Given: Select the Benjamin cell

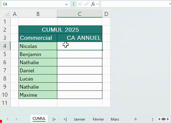Looking at the screenshot, I should [x=38, y=54].
